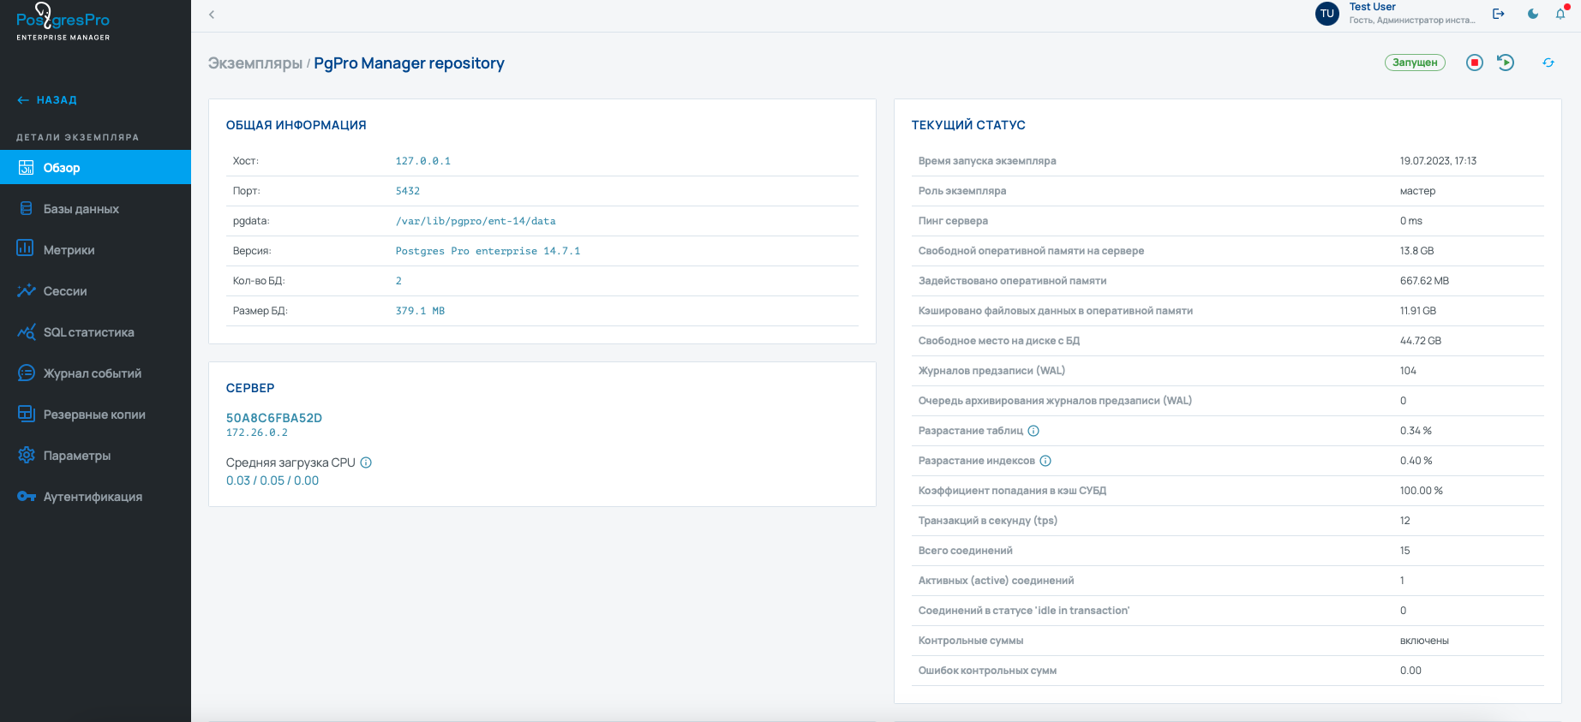Viewport: 1581px width, 722px height.
Task: Open the Аутентификация section
Action: (x=95, y=496)
